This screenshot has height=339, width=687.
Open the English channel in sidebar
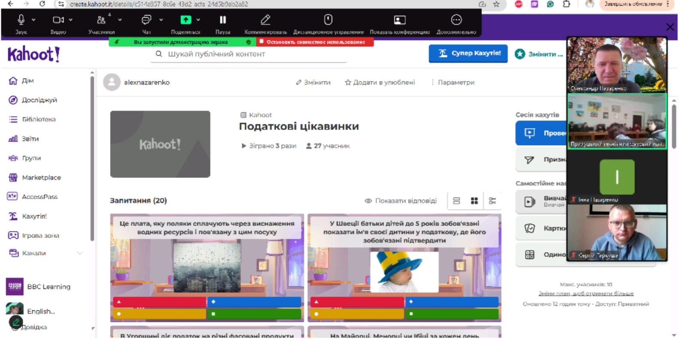click(x=30, y=310)
